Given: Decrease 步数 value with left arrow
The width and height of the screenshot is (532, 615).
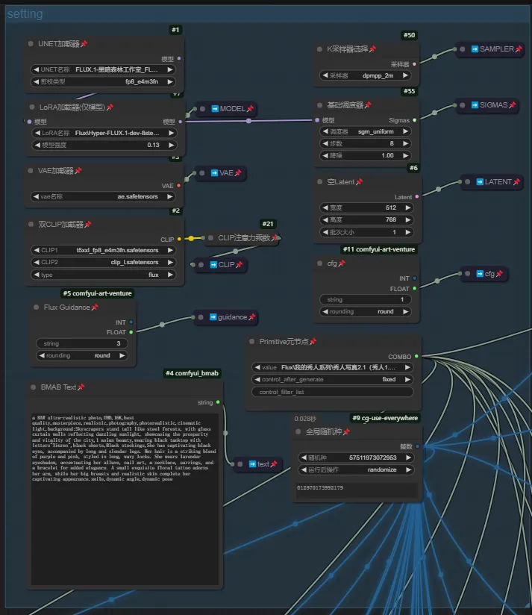Looking at the screenshot, I should (325, 143).
